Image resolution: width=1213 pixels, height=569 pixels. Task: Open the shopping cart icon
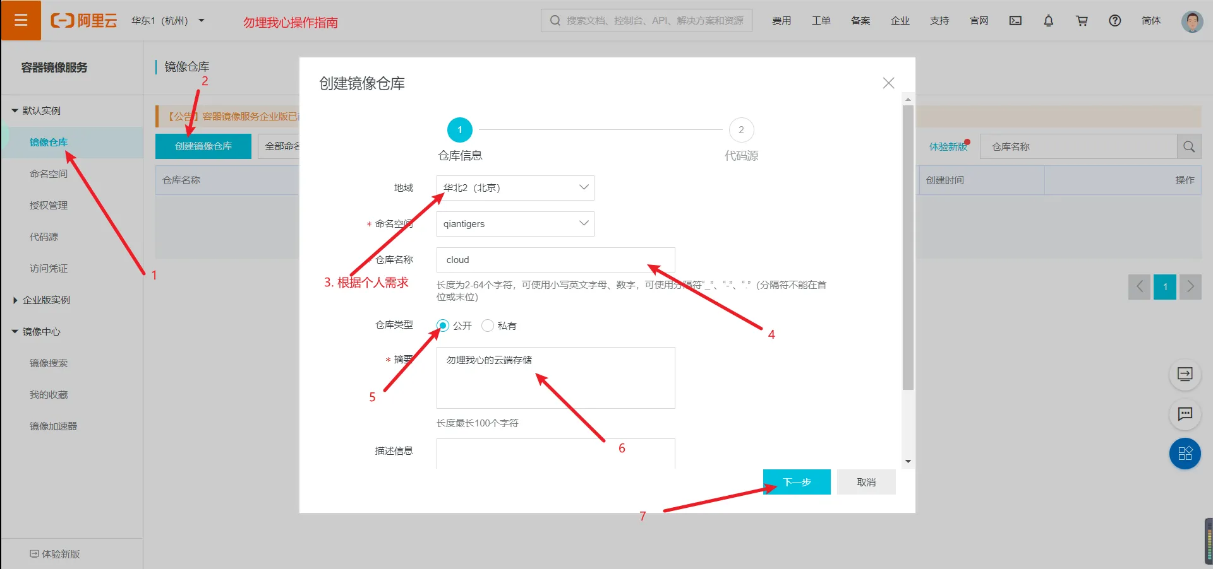point(1082,21)
